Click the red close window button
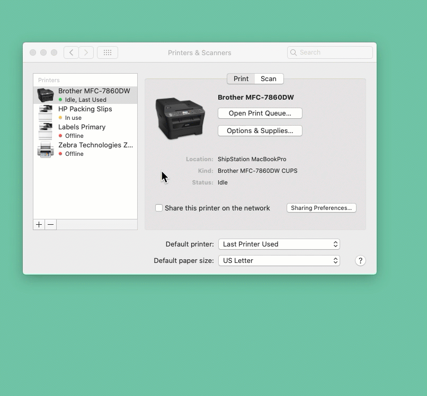The width and height of the screenshot is (427, 396). [x=33, y=52]
